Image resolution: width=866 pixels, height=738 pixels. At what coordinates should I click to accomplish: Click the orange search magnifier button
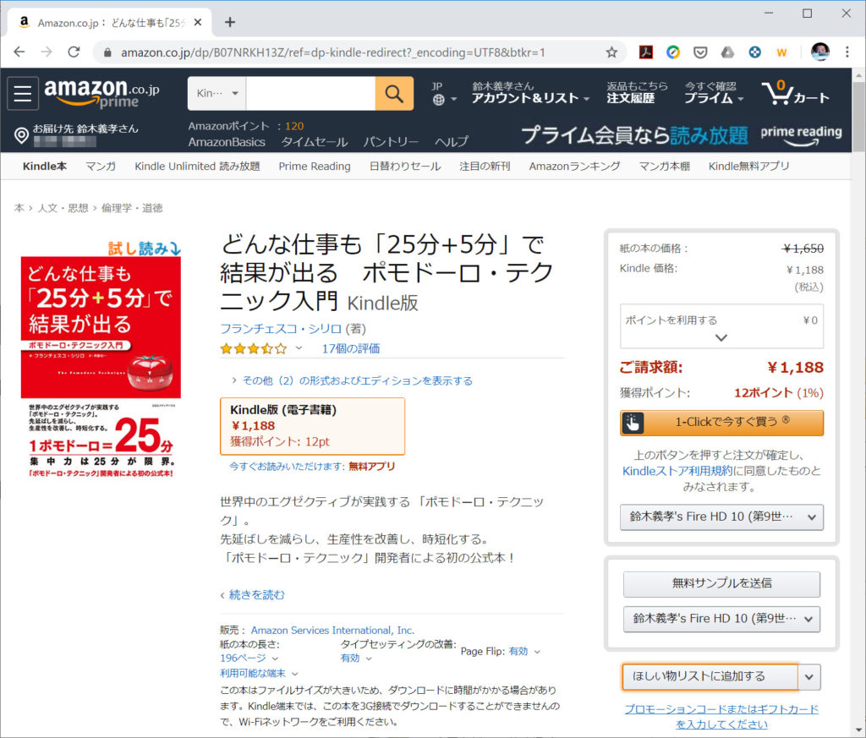(x=394, y=93)
